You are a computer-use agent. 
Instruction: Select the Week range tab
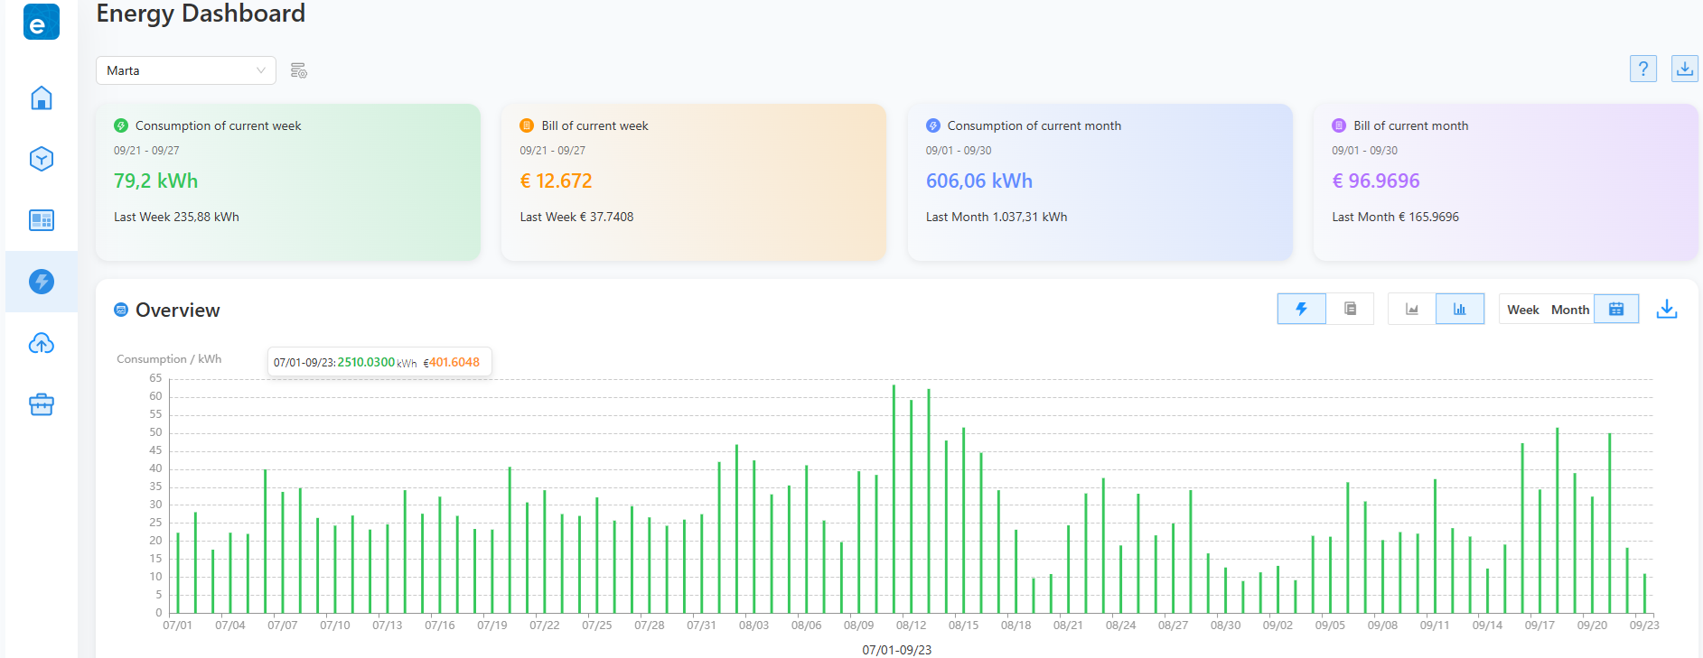click(x=1523, y=310)
